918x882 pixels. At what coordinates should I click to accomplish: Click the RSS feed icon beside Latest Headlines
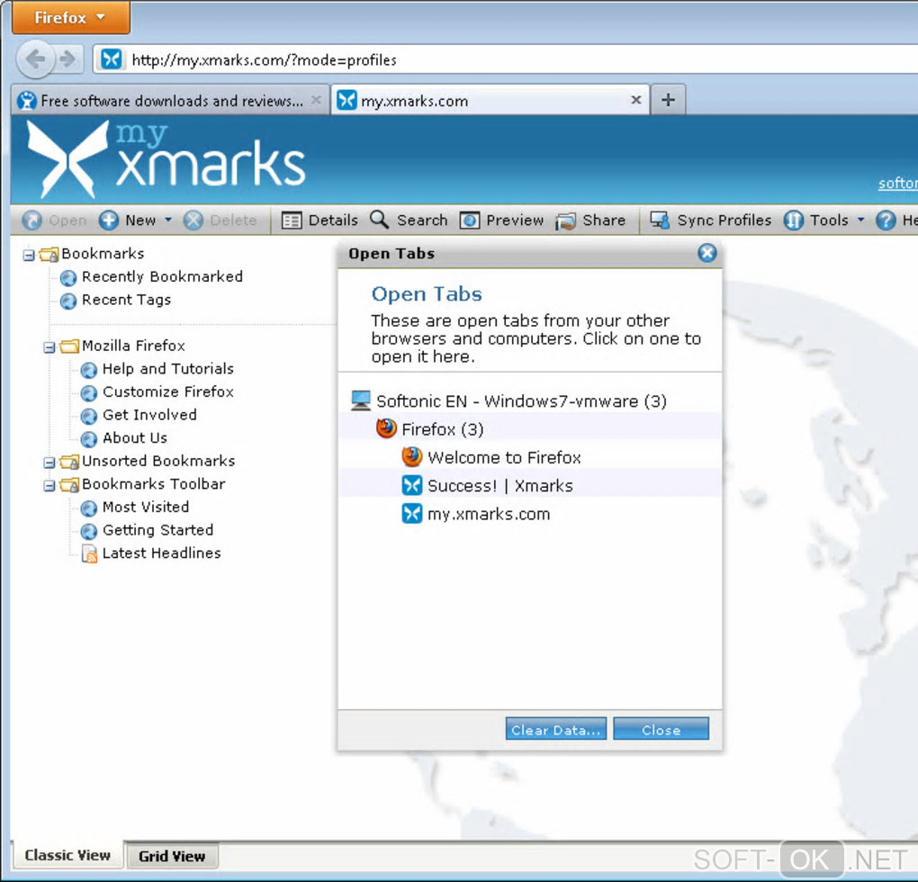[x=90, y=553]
